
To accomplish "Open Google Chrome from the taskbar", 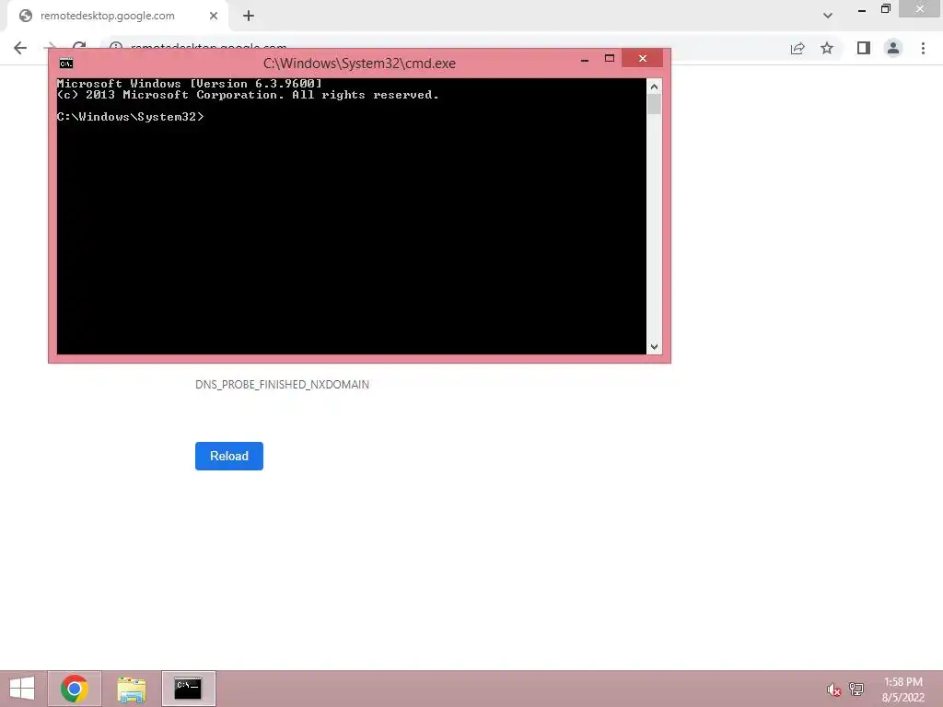I will coord(75,689).
